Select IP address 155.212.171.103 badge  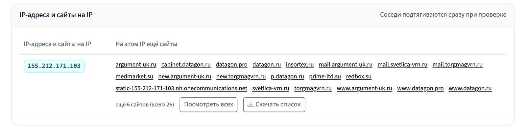[54, 66]
